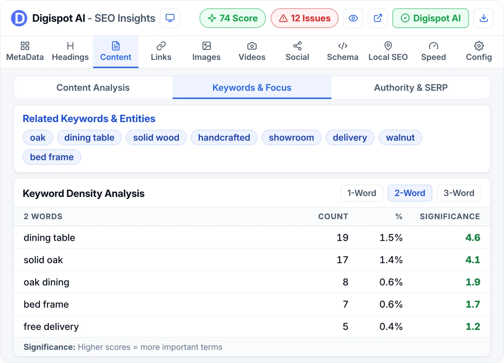Click the 'solid oak' row text
Screen dimensions: 504x363
coord(43,260)
